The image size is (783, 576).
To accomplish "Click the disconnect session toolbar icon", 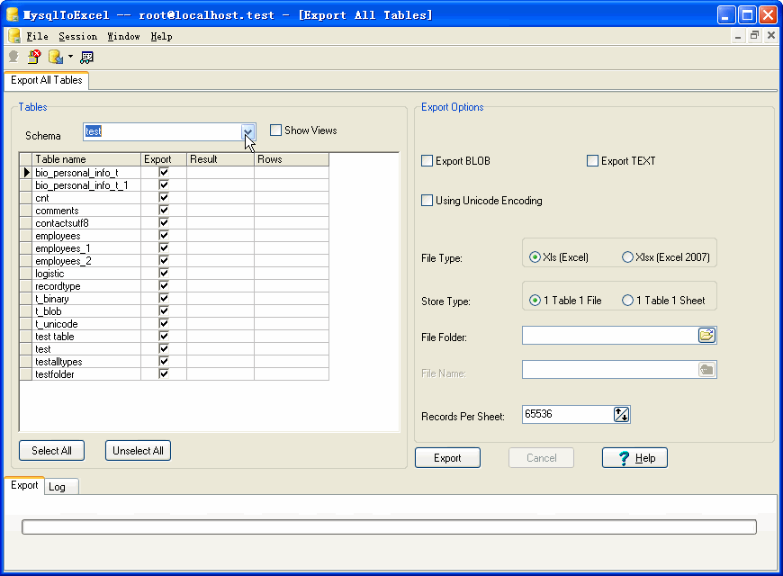I will coord(34,57).
